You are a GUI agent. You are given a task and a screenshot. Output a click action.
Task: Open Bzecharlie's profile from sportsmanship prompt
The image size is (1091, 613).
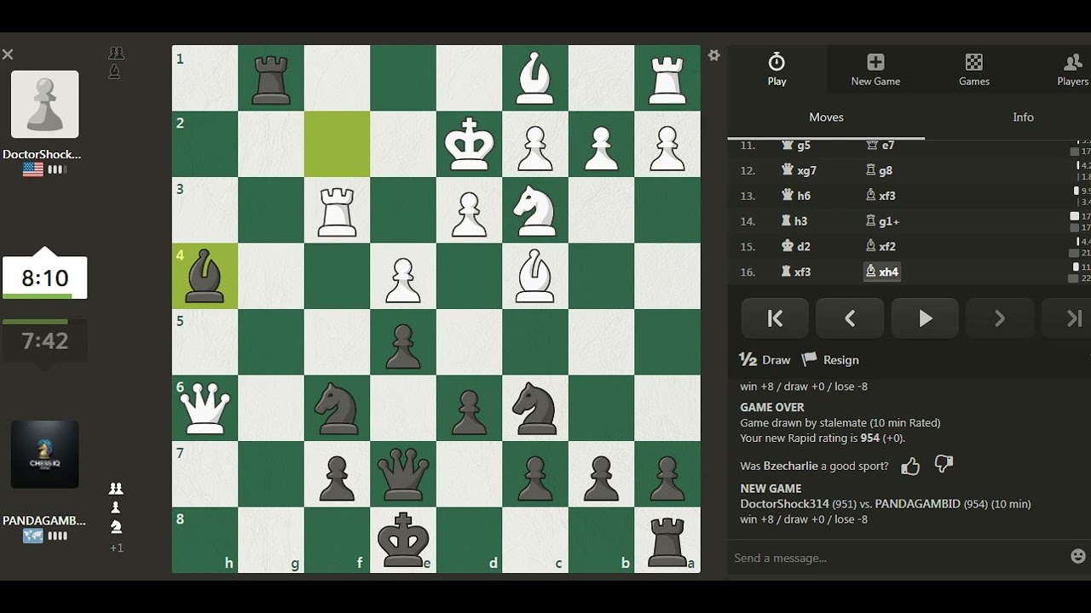792,466
